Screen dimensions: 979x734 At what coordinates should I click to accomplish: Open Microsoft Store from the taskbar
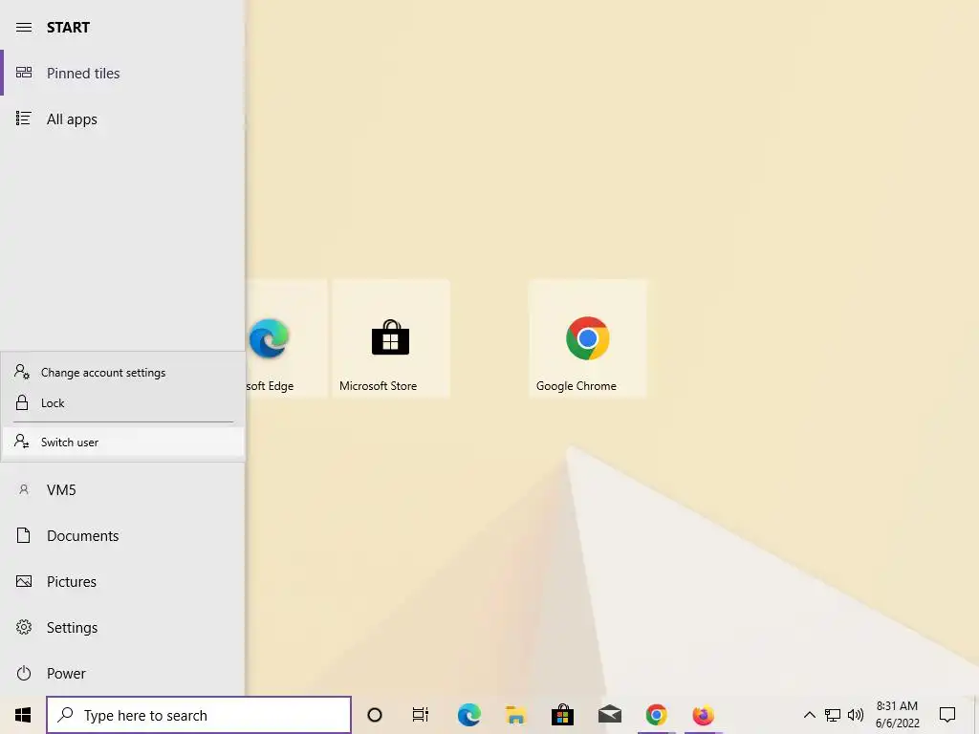pyautogui.click(x=562, y=715)
